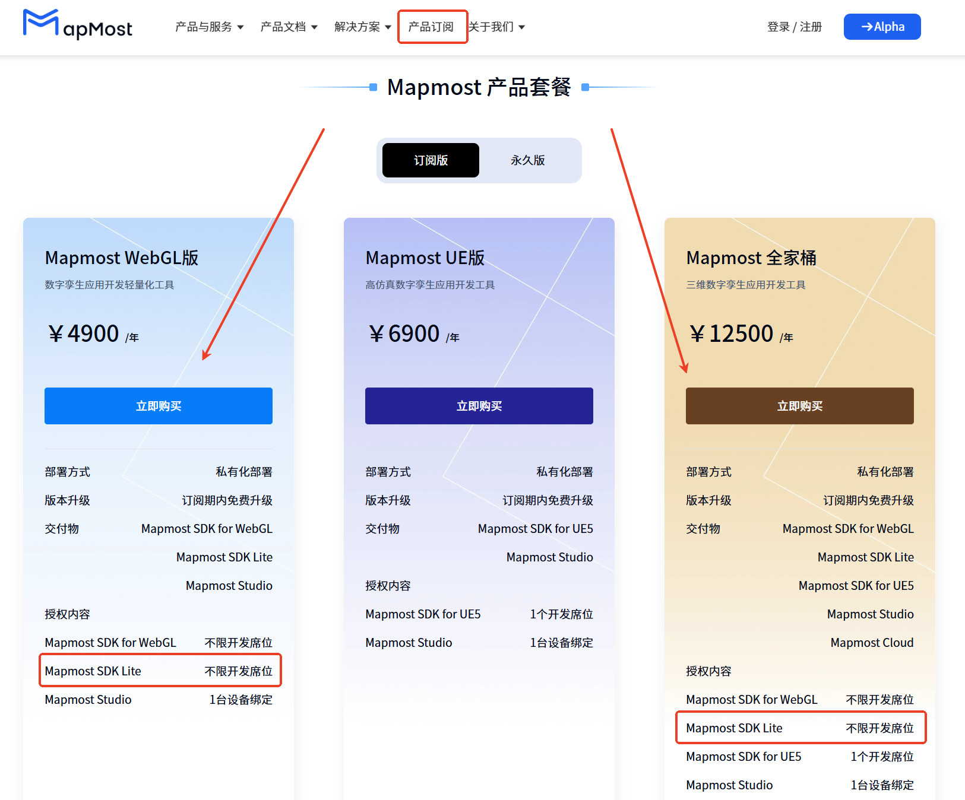
Task: Click the "Mapmost 全家桶" card title
Action: tap(751, 258)
